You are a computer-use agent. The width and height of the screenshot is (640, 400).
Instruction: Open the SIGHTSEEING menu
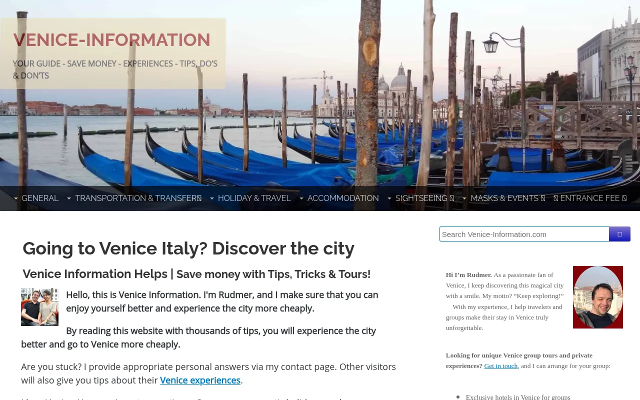pos(425,198)
